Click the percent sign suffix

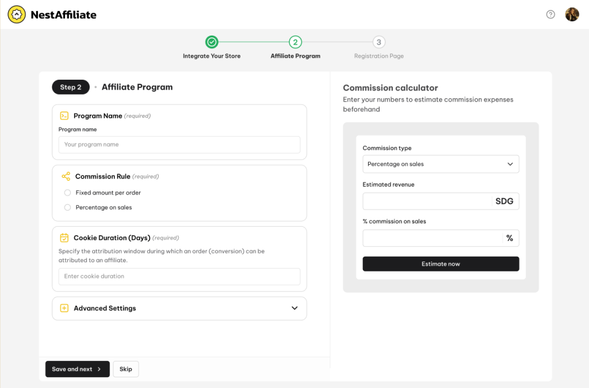[510, 238]
